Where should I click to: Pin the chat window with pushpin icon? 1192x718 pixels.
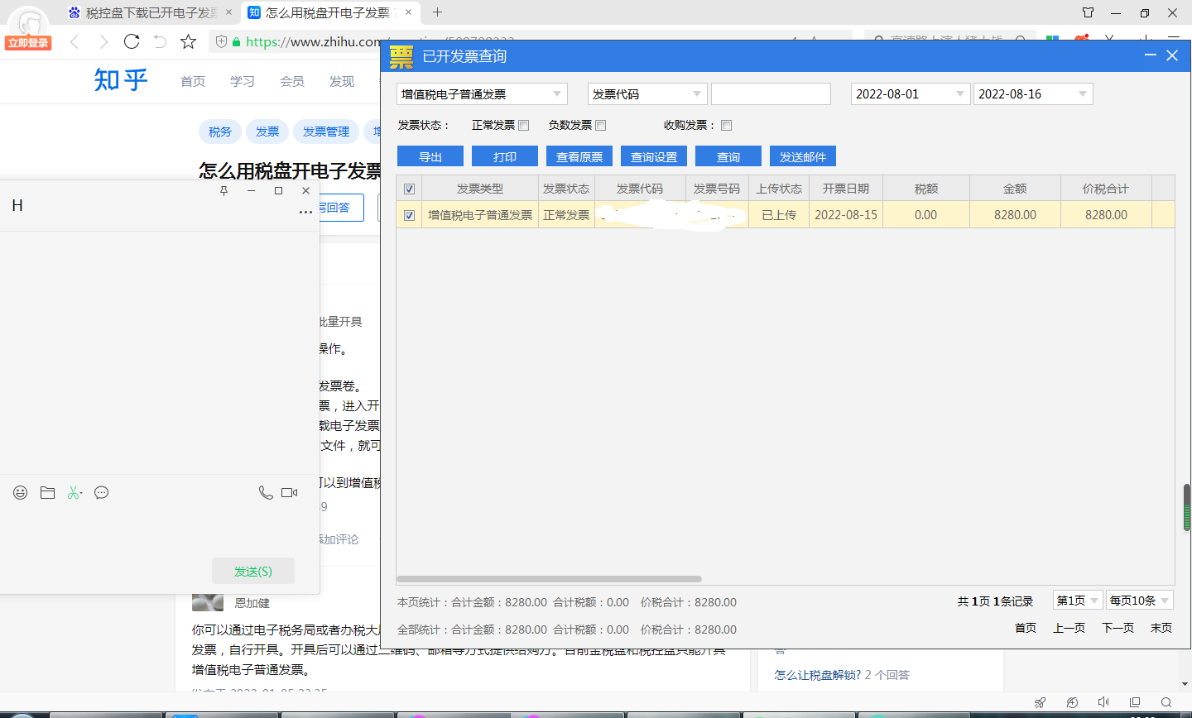pos(223,190)
